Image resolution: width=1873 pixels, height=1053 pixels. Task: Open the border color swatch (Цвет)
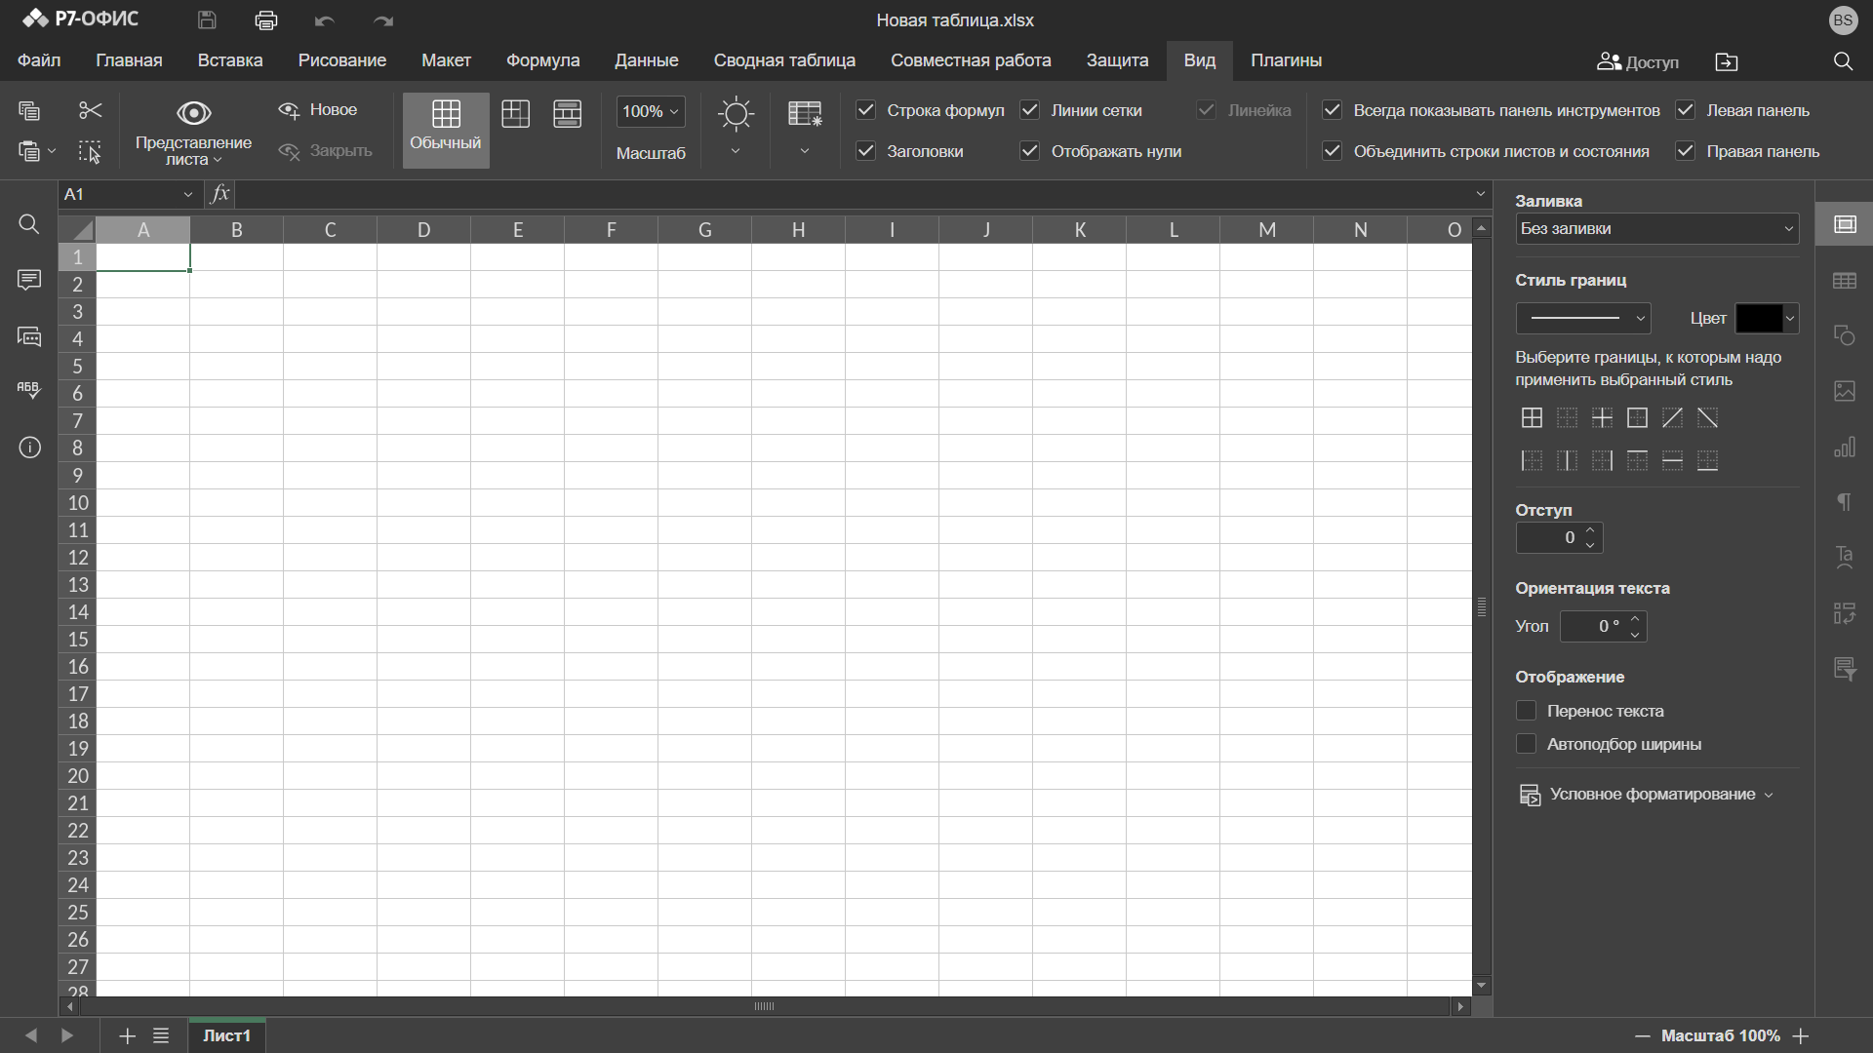1766,318
